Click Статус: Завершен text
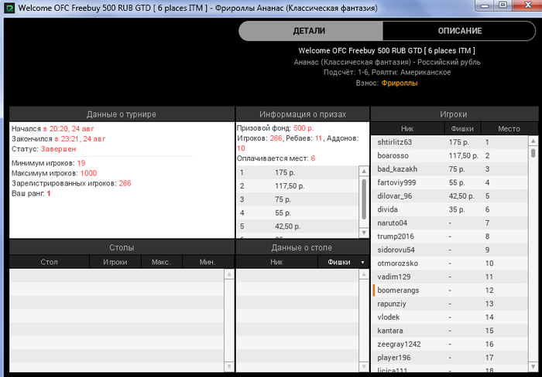This screenshot has height=377, width=542. (44, 149)
